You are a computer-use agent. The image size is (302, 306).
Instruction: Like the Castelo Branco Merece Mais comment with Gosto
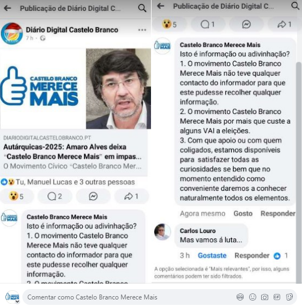tap(243, 213)
